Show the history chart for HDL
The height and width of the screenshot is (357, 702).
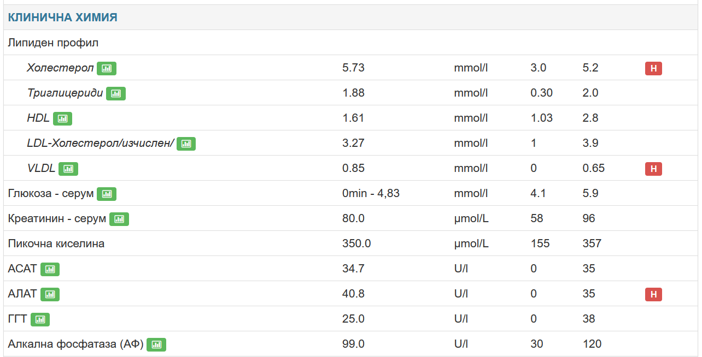[x=62, y=118]
